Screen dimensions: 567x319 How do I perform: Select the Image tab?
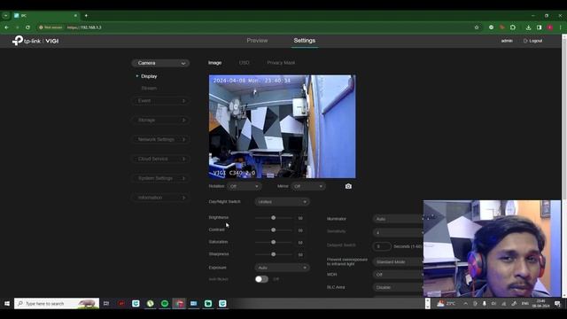(214, 63)
